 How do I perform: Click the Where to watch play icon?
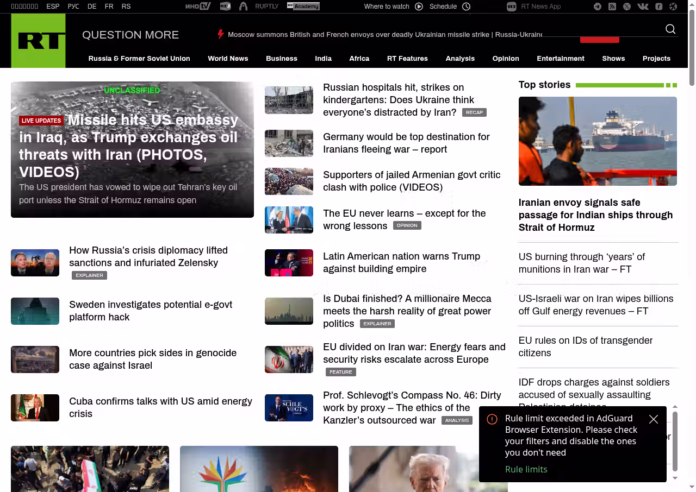coord(419,7)
